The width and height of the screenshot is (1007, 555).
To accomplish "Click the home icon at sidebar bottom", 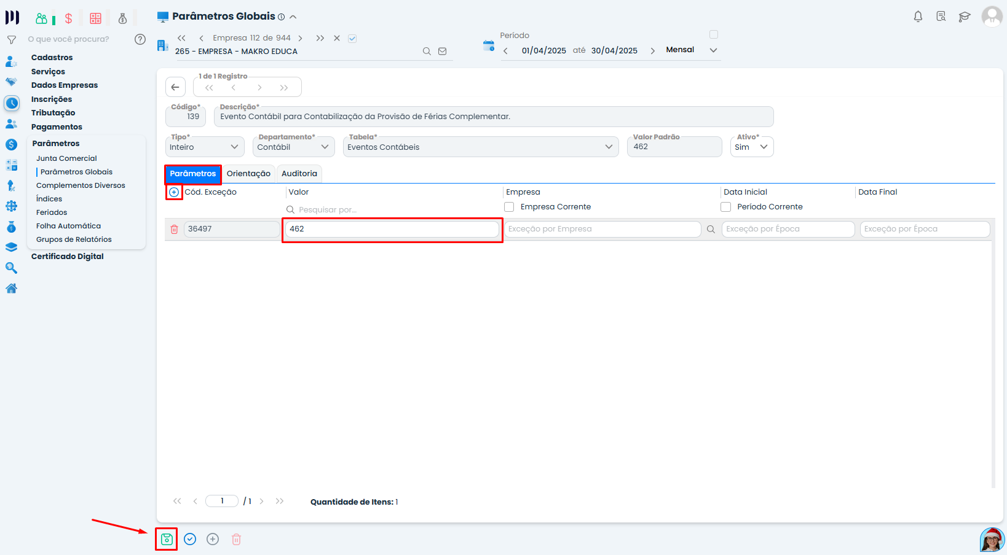I will 11,288.
